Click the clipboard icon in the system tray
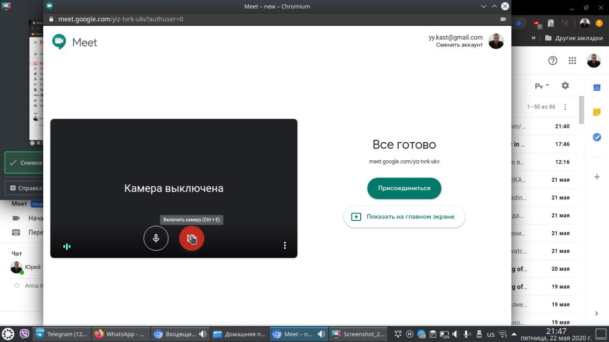The width and height of the screenshot is (609, 342). pos(432,334)
